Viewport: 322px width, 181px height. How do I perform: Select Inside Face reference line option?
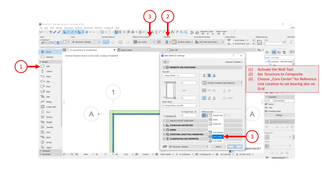point(216,124)
